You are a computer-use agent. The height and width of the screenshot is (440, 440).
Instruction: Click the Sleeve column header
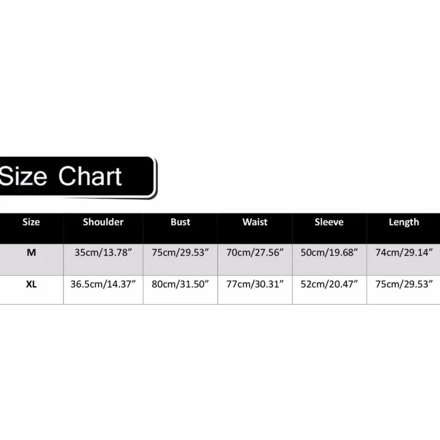click(x=329, y=222)
